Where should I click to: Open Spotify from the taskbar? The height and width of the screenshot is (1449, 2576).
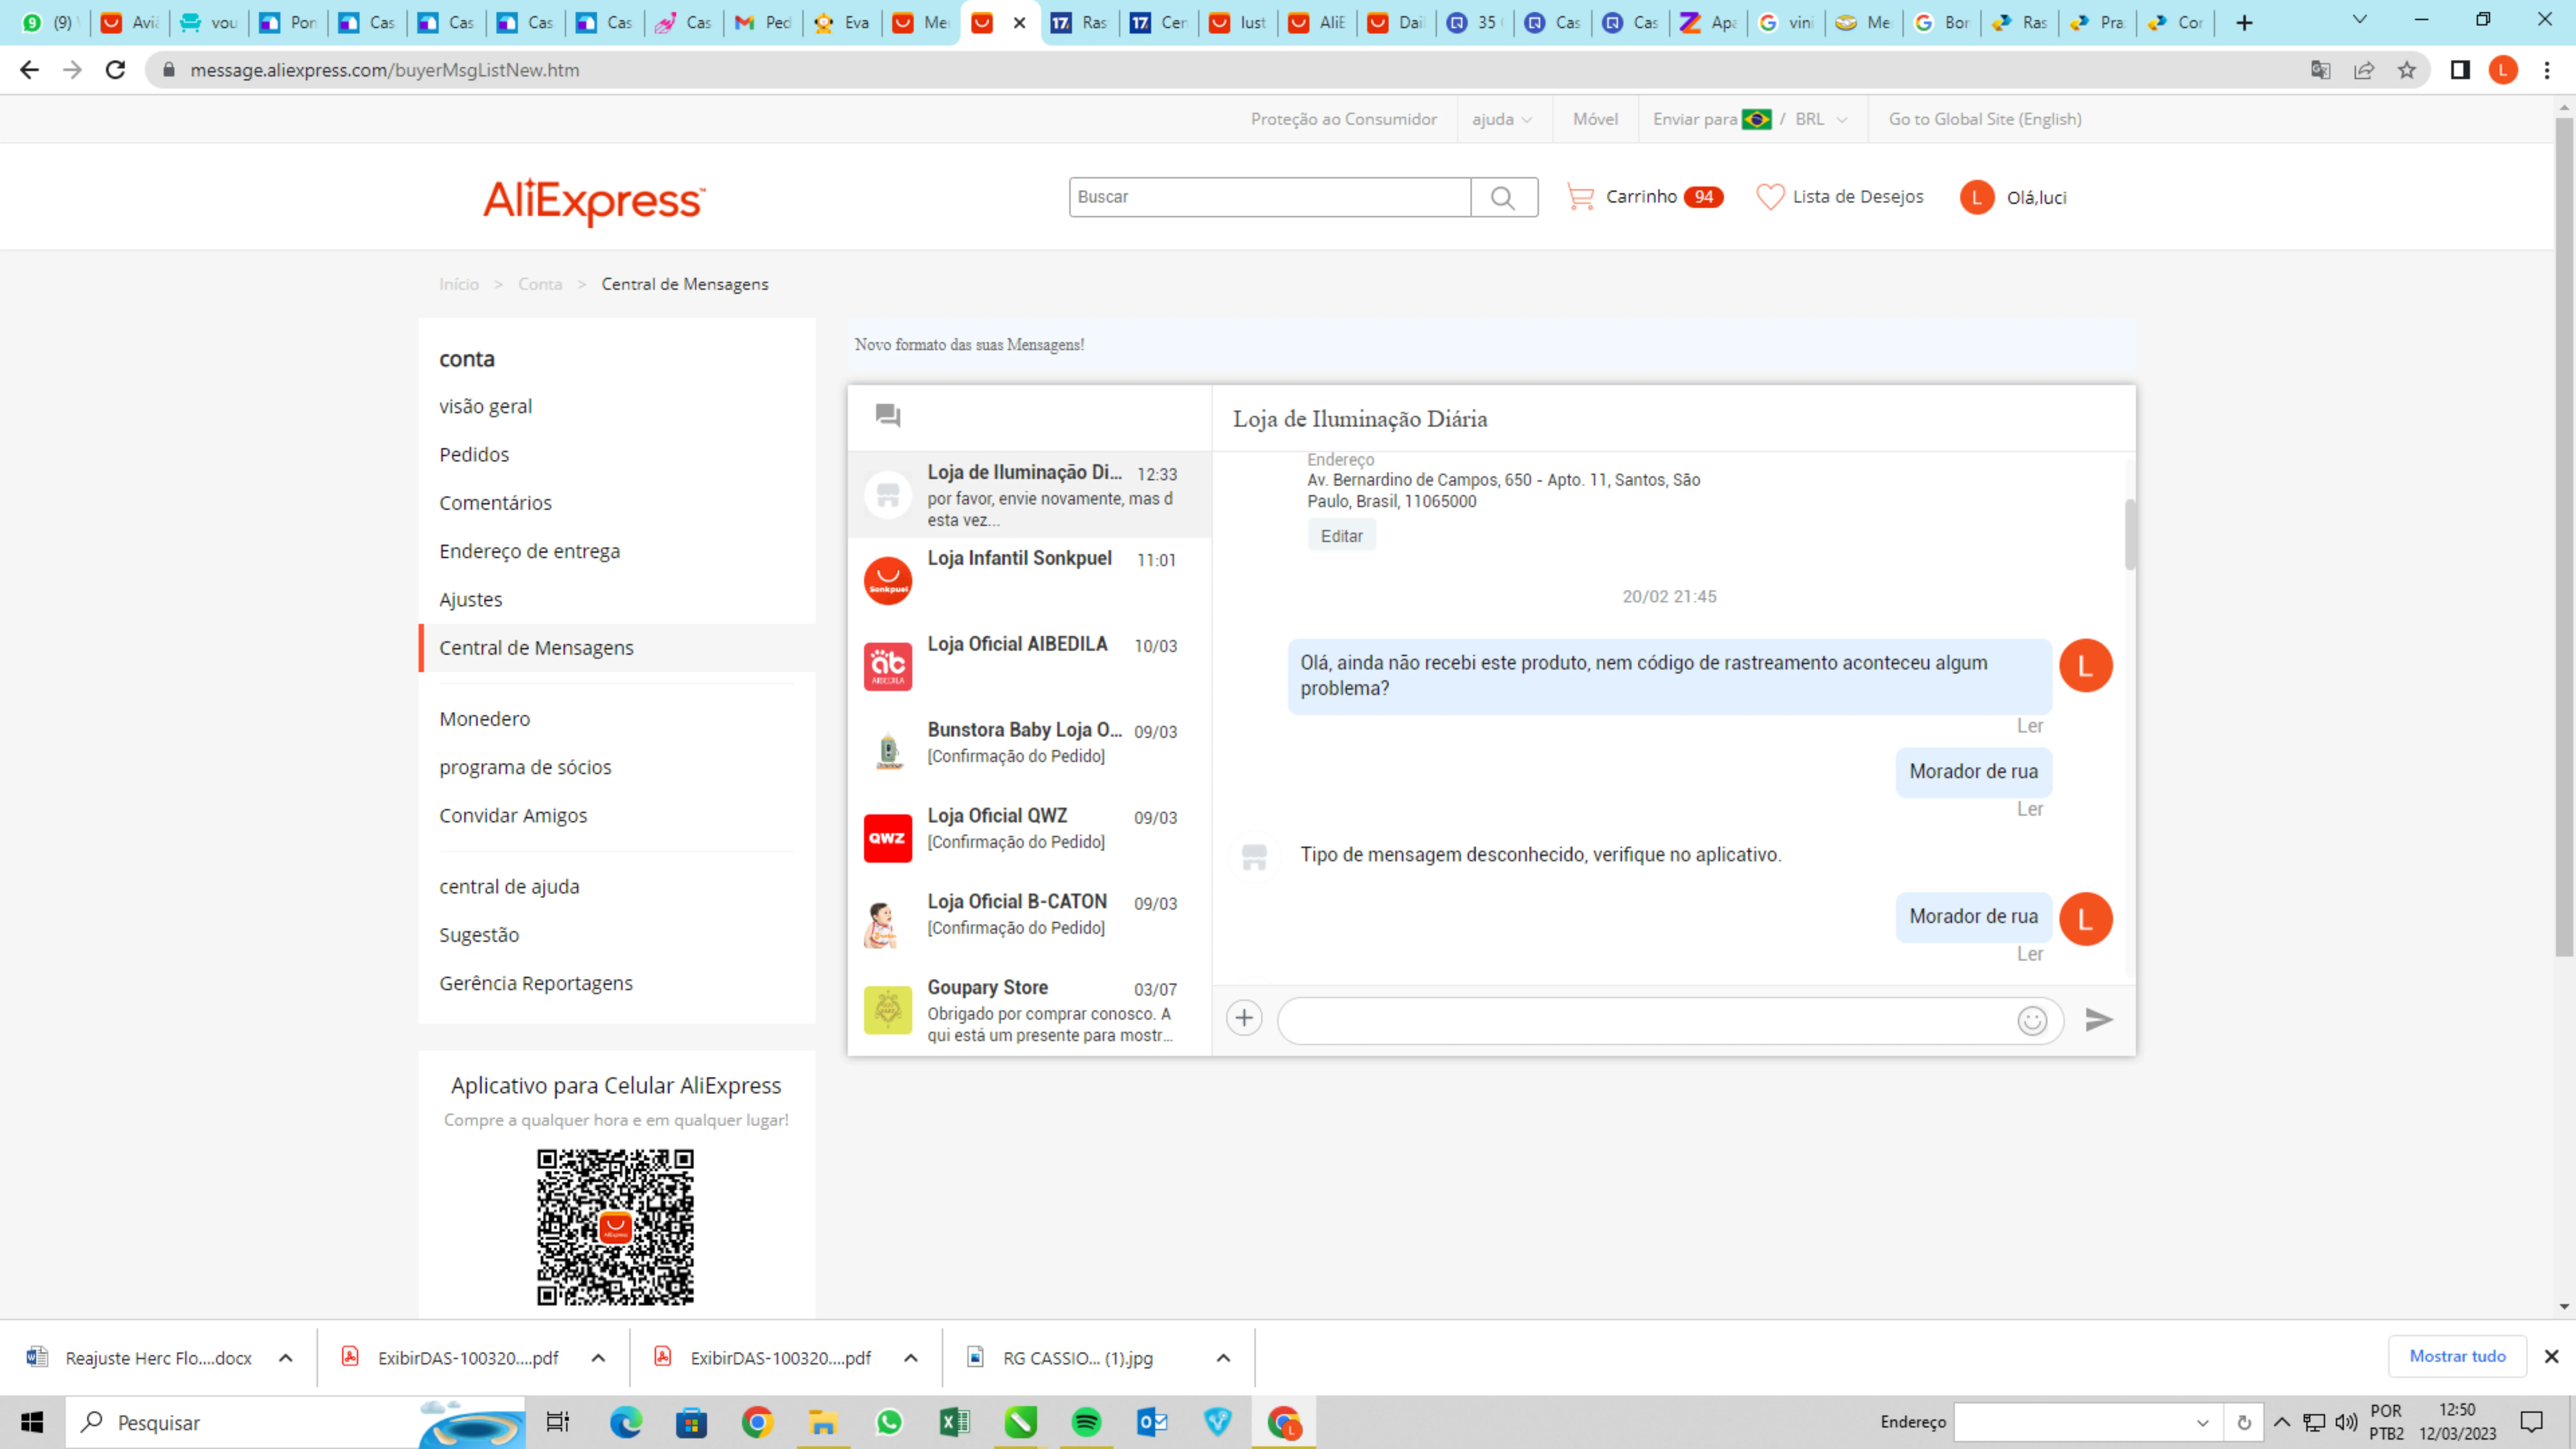1086,1422
